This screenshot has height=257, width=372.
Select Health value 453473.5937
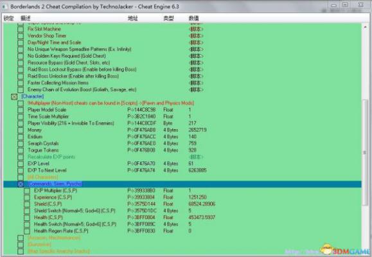[x=202, y=217]
